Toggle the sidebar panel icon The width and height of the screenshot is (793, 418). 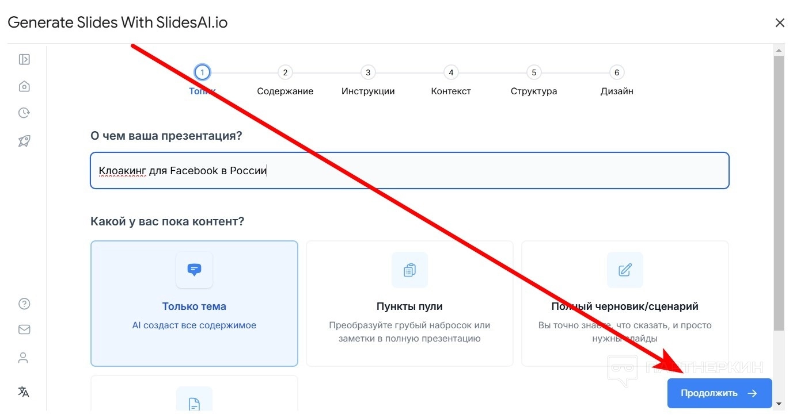24,59
